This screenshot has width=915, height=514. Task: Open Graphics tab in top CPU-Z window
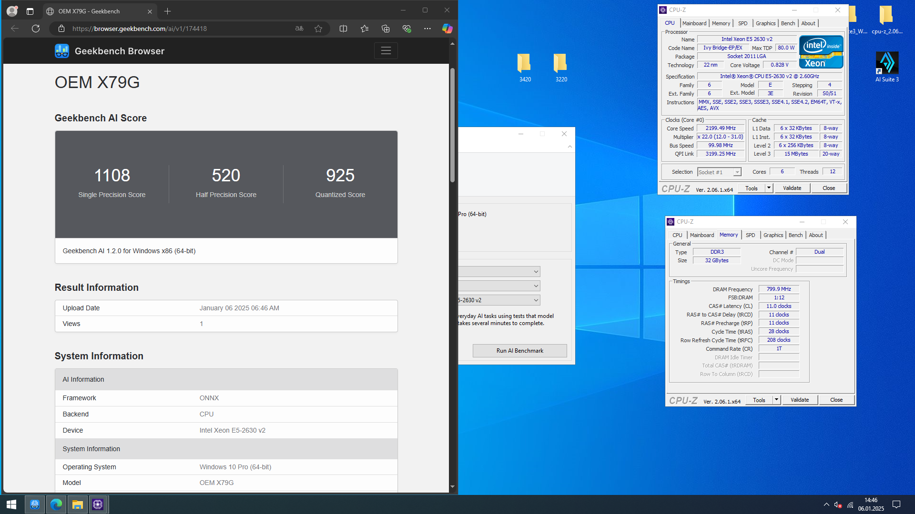pyautogui.click(x=765, y=23)
